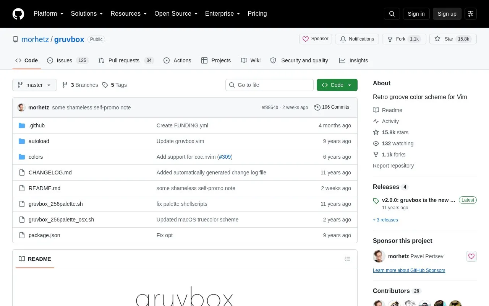View 3 Branches link

pos(80,85)
